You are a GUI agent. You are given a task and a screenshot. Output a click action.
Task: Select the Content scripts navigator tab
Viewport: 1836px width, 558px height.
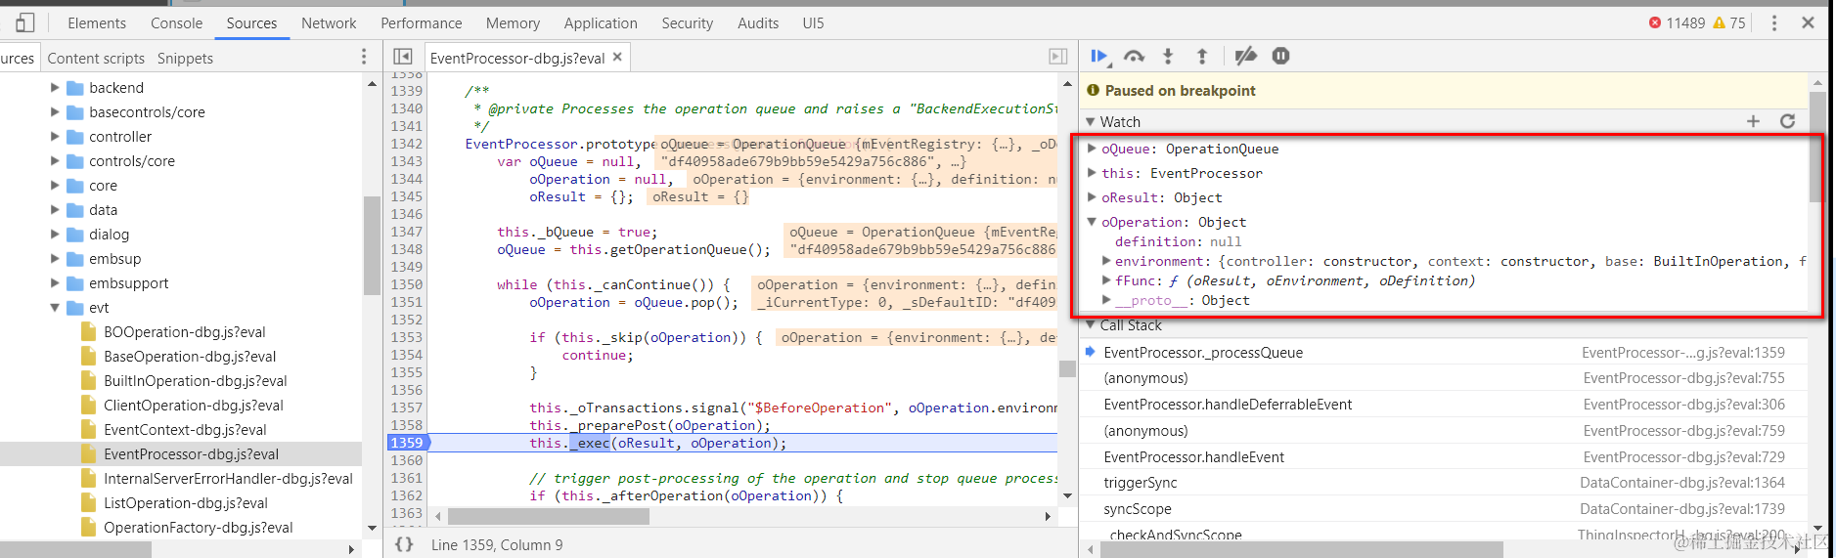click(96, 58)
